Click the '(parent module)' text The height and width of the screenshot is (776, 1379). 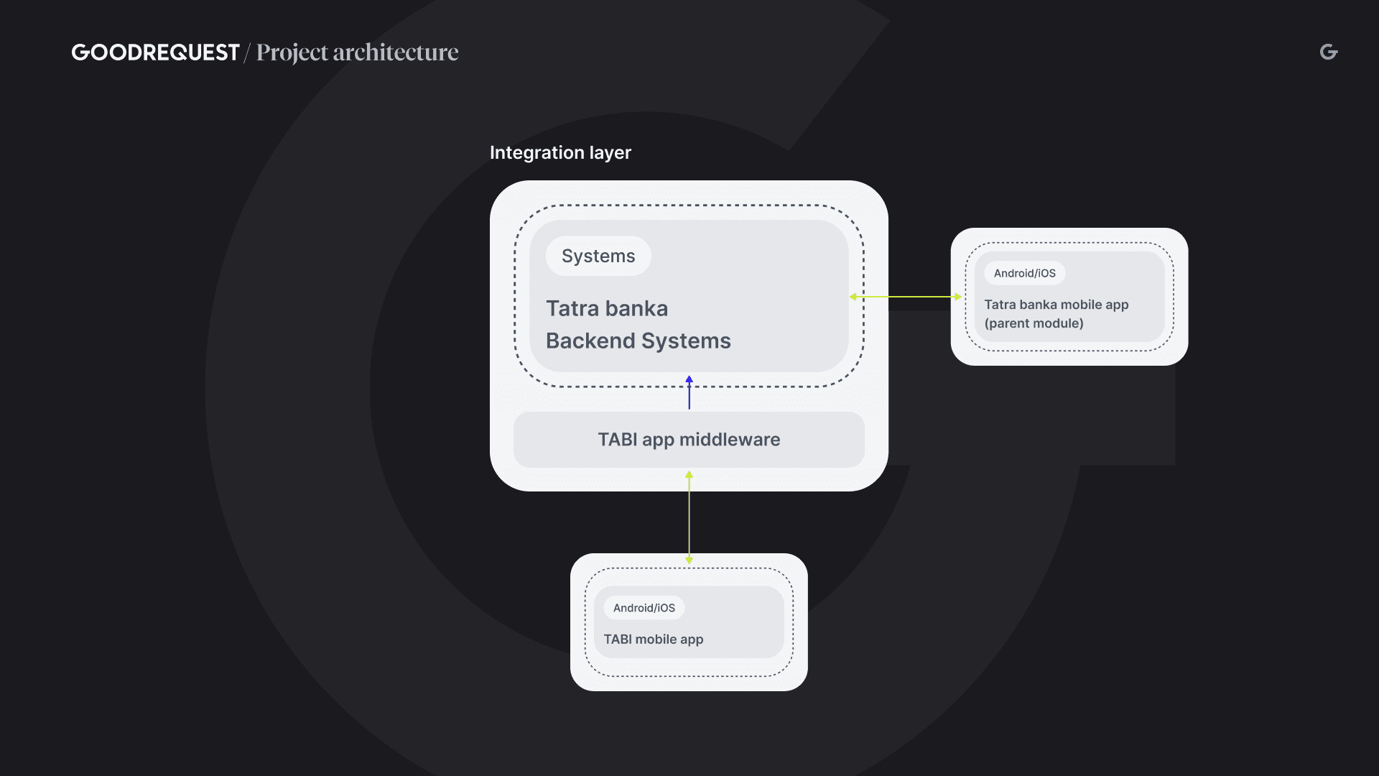click(x=1034, y=323)
